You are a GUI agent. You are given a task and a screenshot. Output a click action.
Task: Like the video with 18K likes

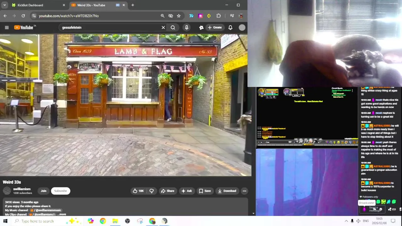coord(138,191)
